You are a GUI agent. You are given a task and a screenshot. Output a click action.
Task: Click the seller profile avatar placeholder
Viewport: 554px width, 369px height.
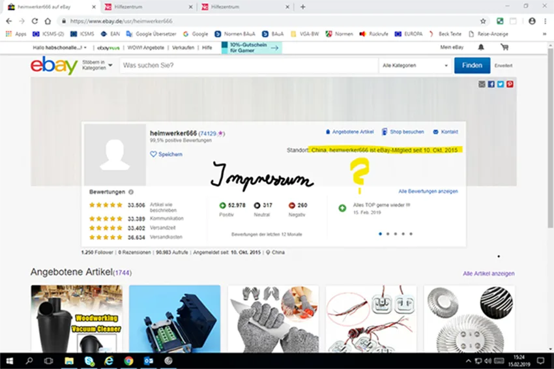pyautogui.click(x=115, y=155)
